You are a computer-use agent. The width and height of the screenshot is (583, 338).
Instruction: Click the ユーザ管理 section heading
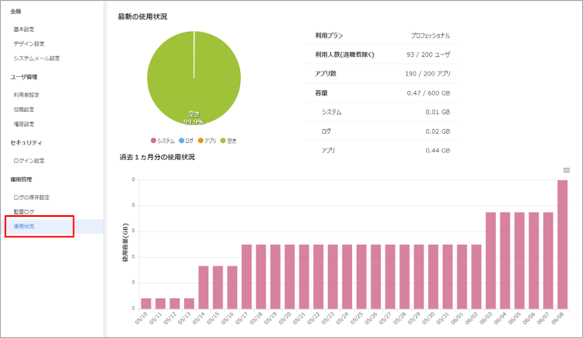[24, 77]
